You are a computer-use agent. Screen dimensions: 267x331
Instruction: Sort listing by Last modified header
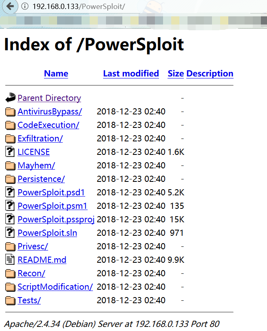pyautogui.click(x=131, y=74)
